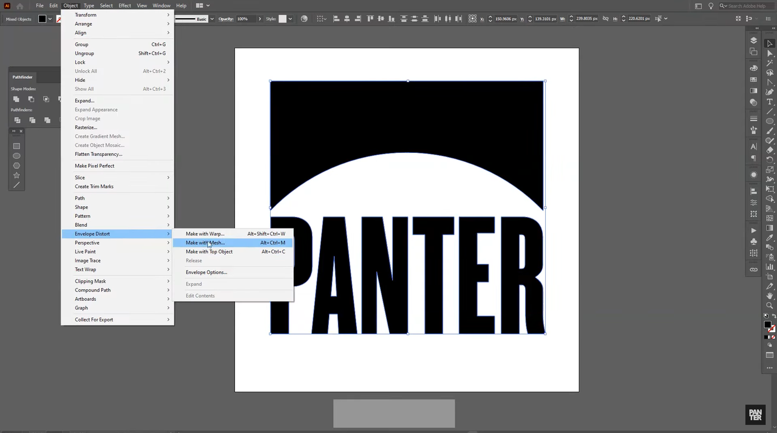
Task: Open the Character panel icon
Action: pos(753,146)
